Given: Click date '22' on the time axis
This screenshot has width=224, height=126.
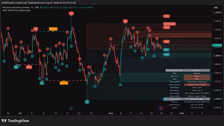Looking at the screenshot, I should coord(79,113).
